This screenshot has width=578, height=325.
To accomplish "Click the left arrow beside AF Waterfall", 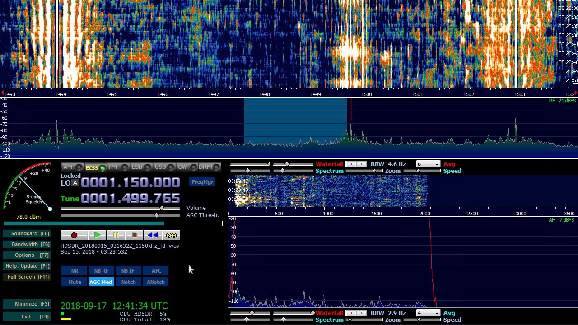I will 351,313.
